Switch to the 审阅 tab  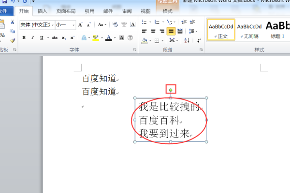click(127, 11)
